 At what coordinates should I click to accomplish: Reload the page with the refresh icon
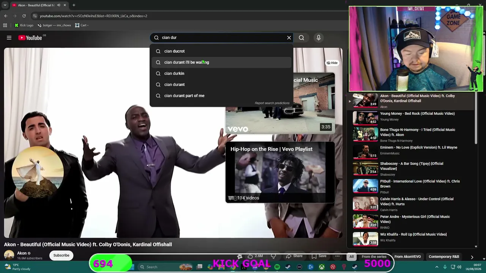tap(24, 16)
